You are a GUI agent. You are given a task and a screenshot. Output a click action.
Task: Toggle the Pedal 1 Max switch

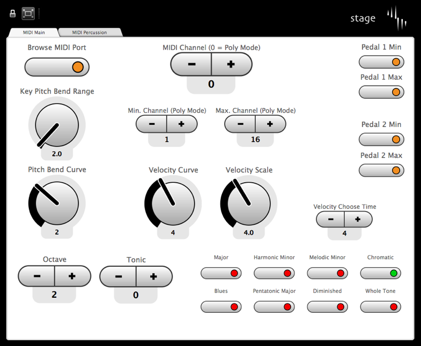[x=381, y=92]
